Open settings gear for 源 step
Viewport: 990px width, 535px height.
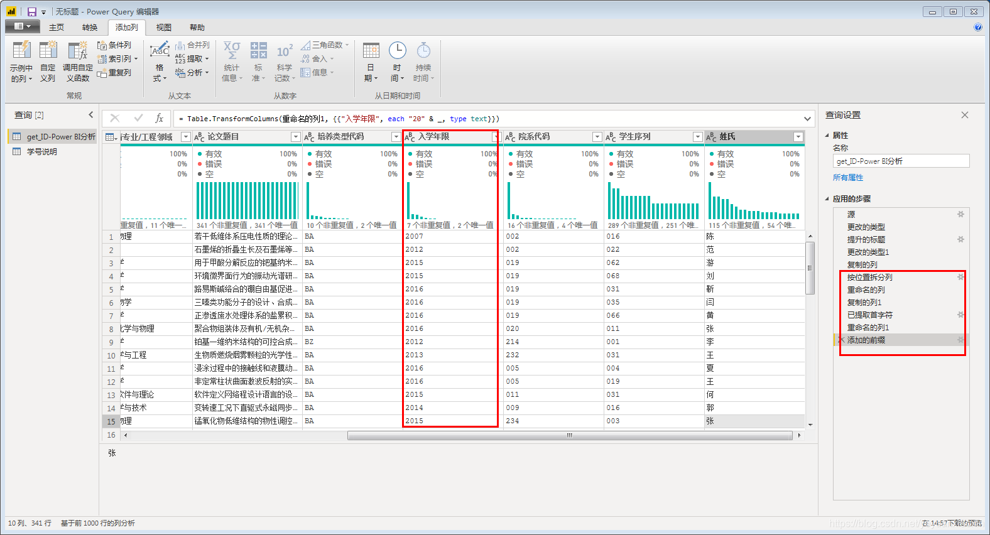point(960,214)
